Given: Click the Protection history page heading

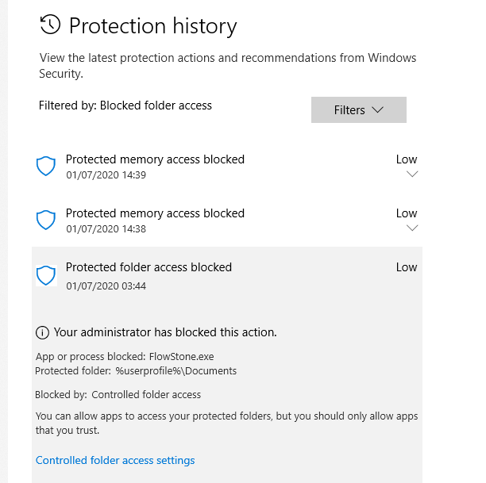Looking at the screenshot, I should (153, 26).
